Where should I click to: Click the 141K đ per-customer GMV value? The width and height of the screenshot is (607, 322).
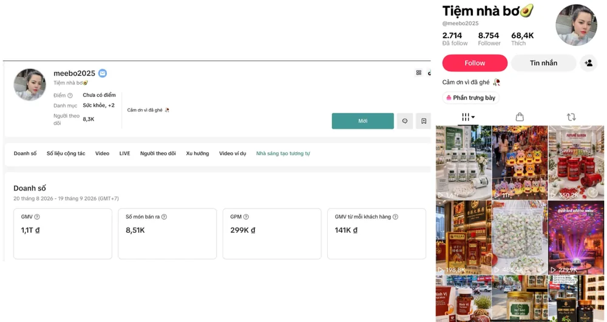pos(346,230)
